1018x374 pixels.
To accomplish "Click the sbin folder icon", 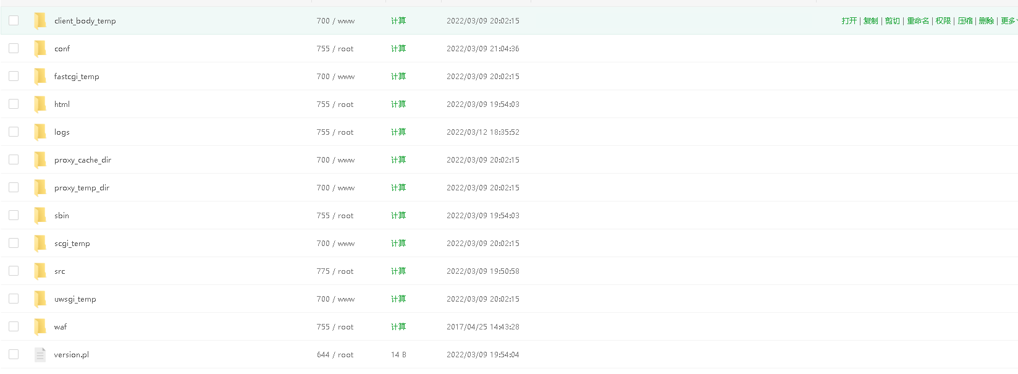I will pos(40,215).
